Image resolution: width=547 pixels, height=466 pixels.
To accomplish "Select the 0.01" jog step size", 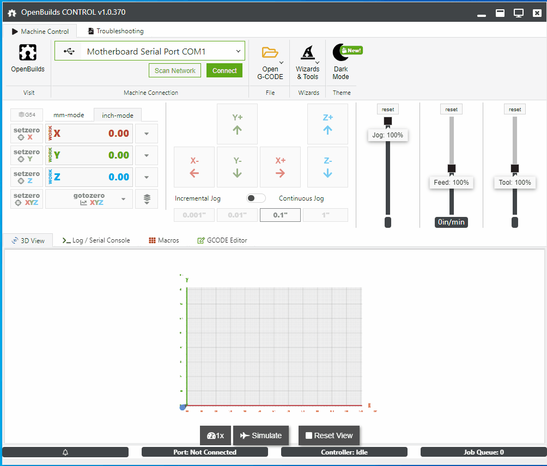I will click(x=237, y=215).
